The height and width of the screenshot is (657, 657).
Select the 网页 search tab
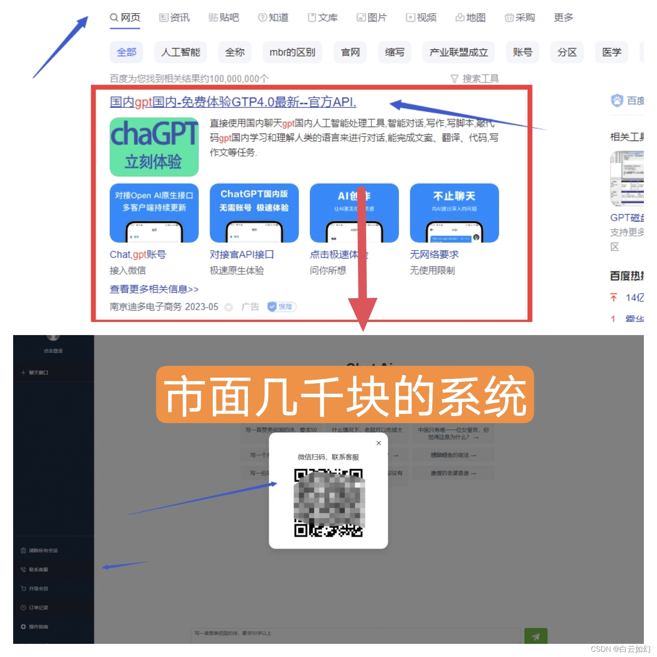click(125, 18)
